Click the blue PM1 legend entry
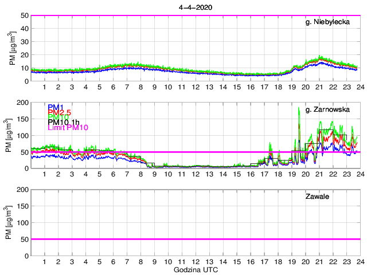Screen dimensions: 367x275 pyautogui.click(x=56, y=107)
